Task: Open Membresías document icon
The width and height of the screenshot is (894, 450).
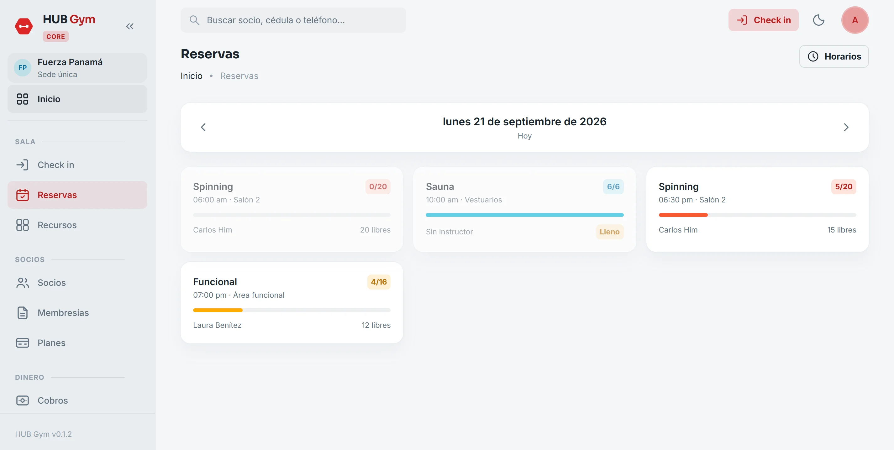Action: (x=23, y=313)
